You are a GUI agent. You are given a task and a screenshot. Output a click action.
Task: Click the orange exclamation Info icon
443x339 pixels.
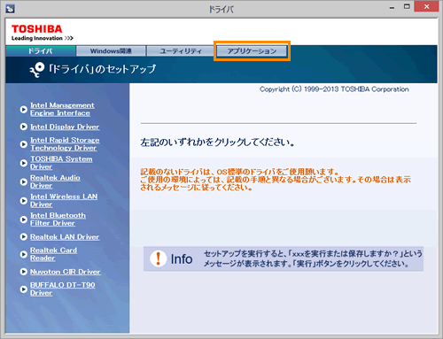(159, 258)
